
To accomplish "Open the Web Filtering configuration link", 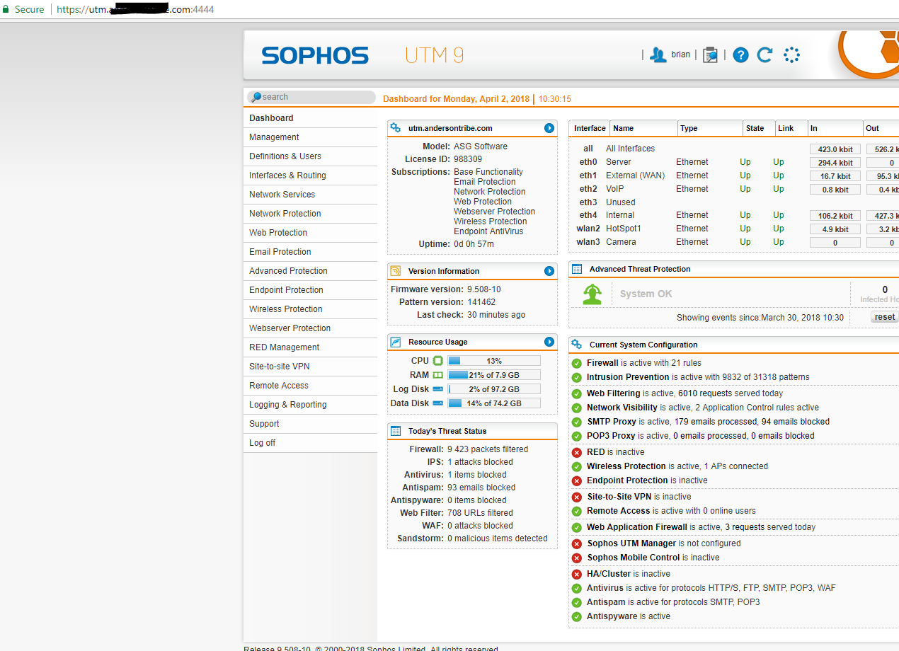I will point(614,393).
